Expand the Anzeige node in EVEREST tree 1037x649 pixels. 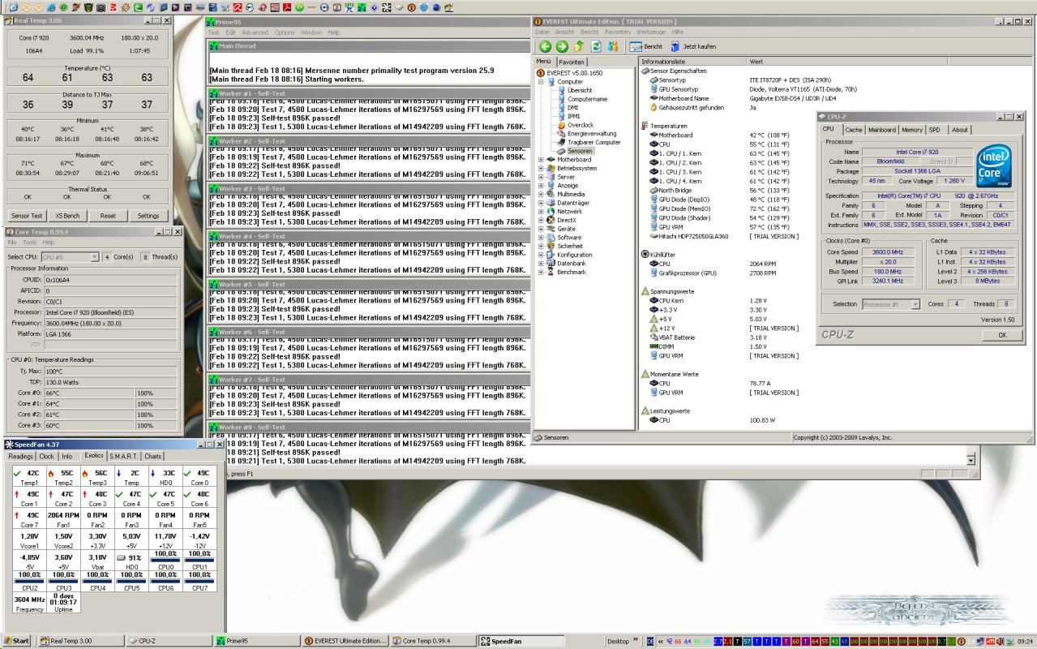point(541,186)
